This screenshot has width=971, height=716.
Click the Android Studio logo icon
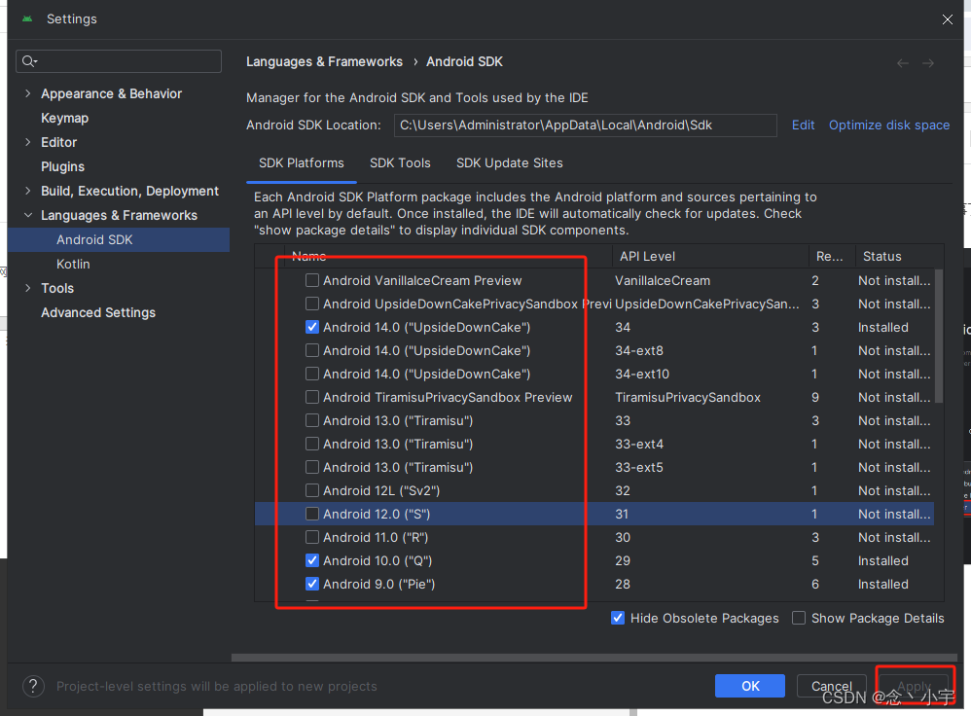[26, 19]
